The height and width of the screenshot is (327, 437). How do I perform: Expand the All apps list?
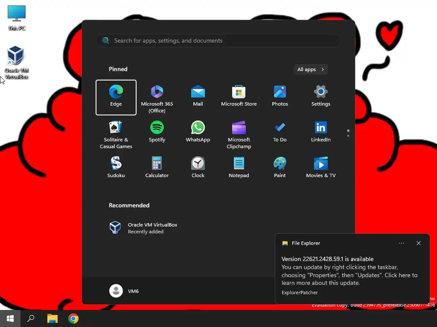click(311, 69)
